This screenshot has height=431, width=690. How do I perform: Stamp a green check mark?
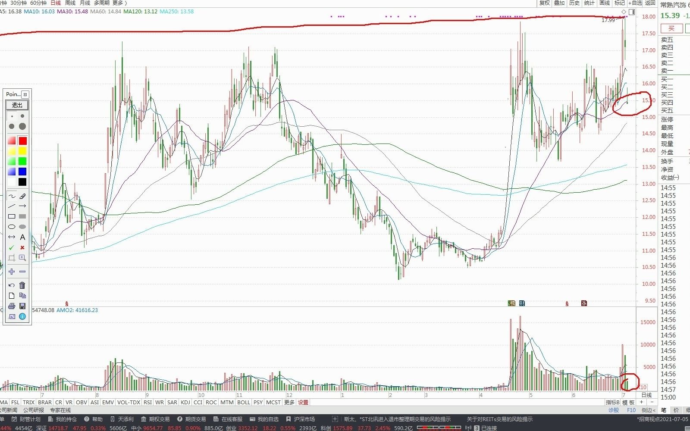tap(12, 247)
